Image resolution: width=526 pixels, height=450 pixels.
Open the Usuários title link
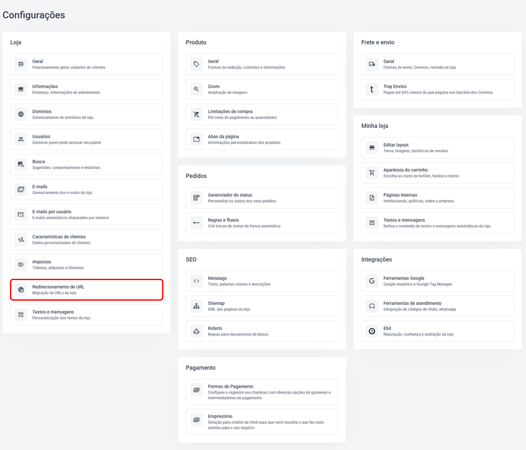(41, 137)
